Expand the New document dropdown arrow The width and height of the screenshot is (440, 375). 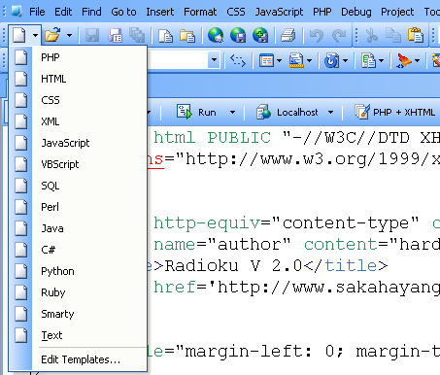pos(35,35)
